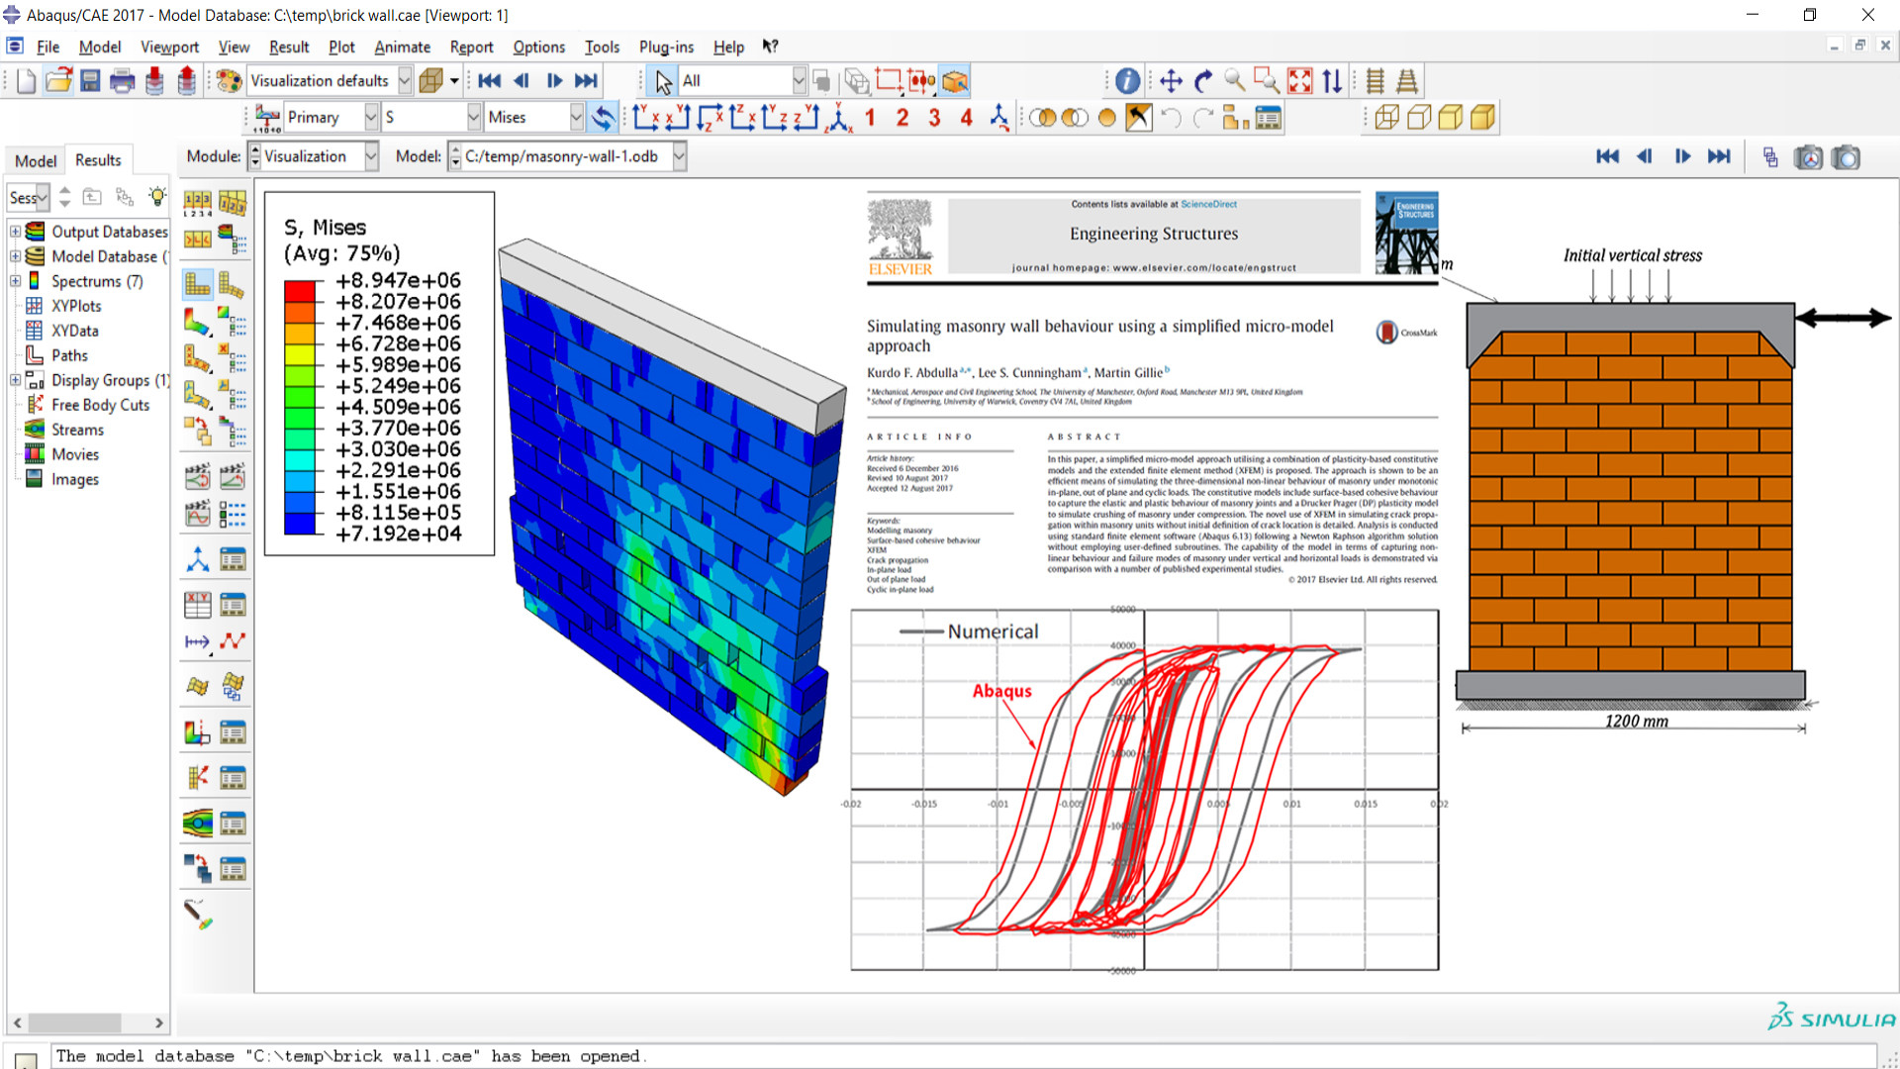Click the Field Output synchronize arrows icon
This screenshot has height=1069, width=1900.
(x=603, y=118)
